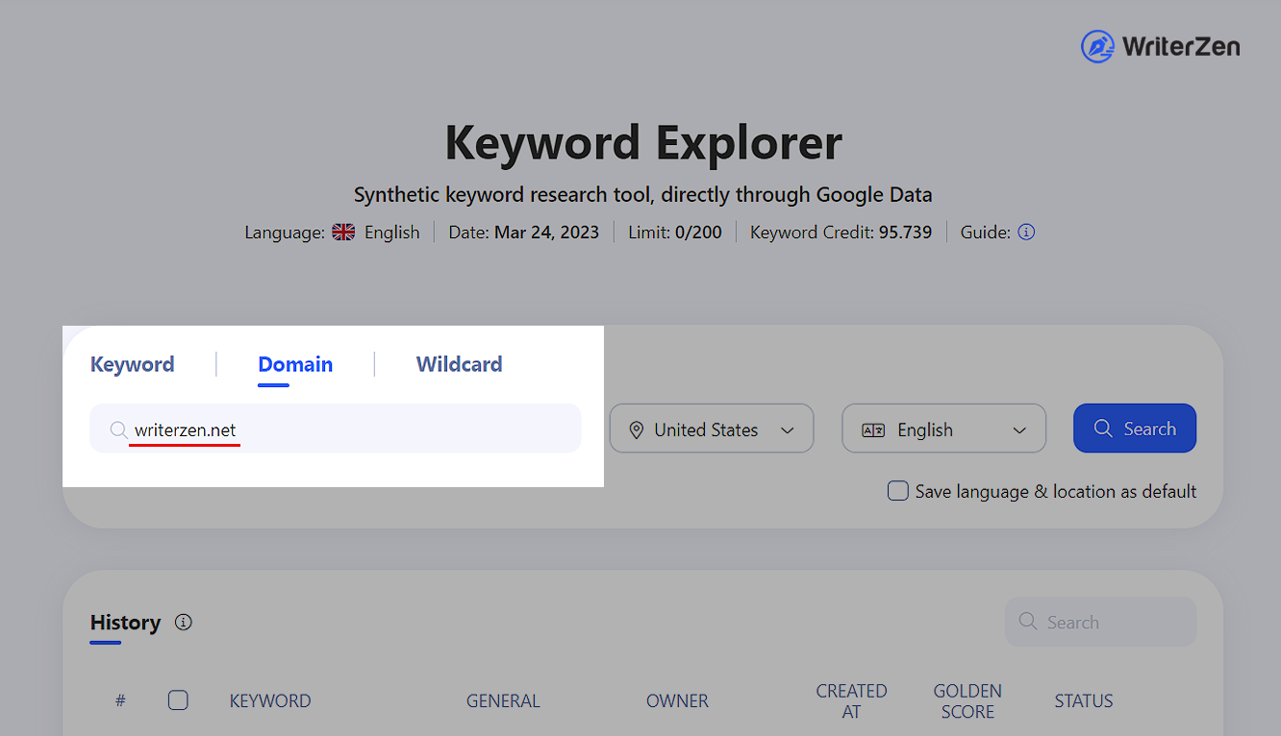Screen dimensions: 1281x736
Task: Click the writerzen.net domain input field
Action: pyautogui.click(x=336, y=429)
